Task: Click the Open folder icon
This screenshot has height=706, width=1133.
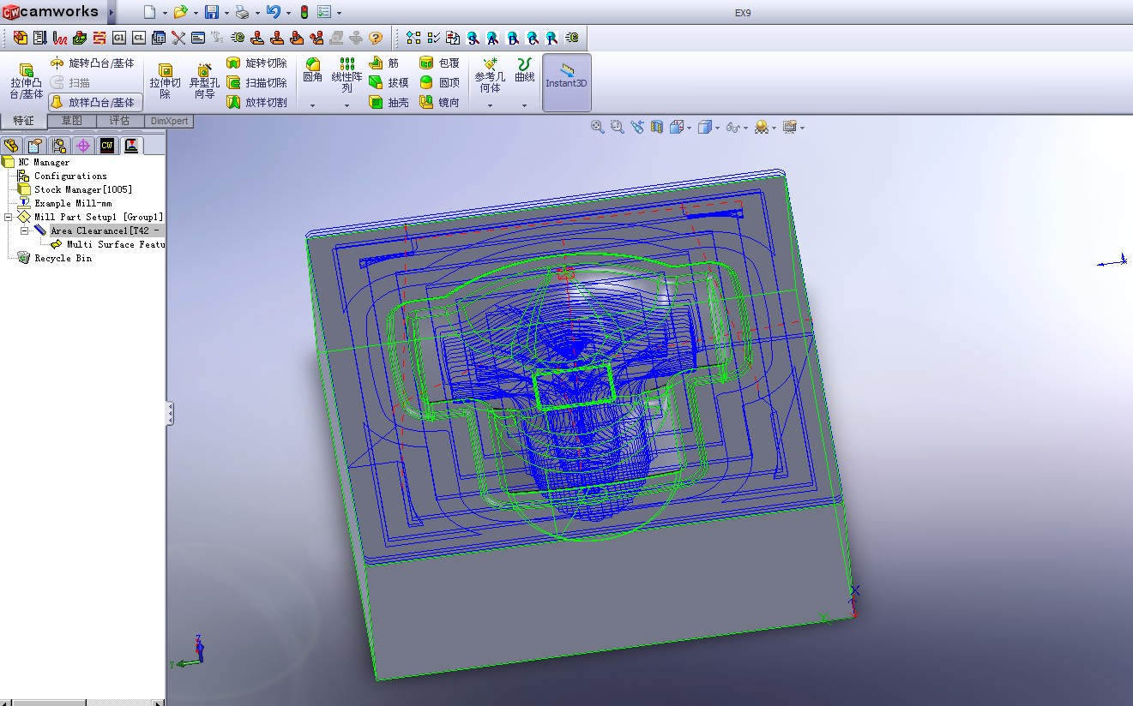Action: click(180, 12)
